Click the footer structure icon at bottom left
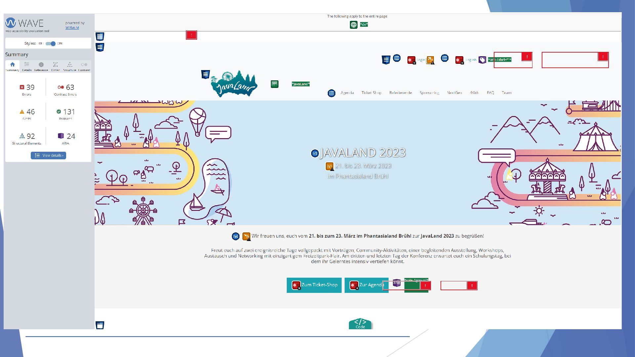Viewport: 635px width, 357px height. tap(100, 325)
